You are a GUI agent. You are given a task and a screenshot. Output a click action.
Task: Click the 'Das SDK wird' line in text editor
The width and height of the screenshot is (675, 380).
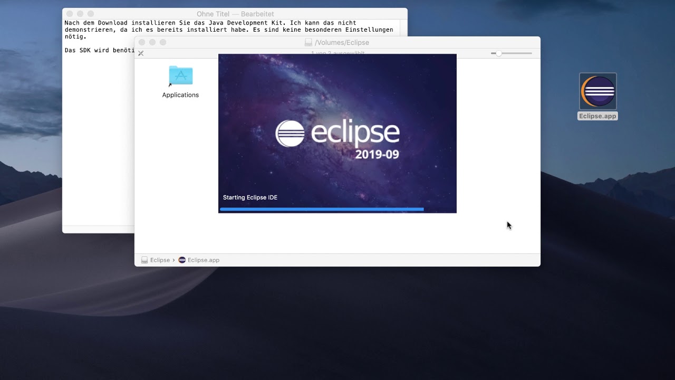[x=99, y=50]
